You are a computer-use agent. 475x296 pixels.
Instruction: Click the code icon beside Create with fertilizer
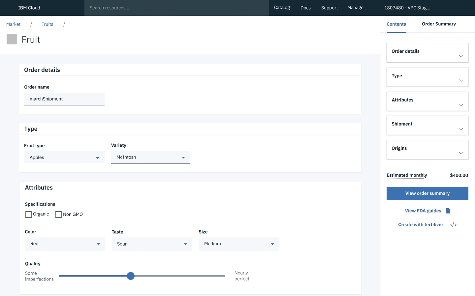click(453, 225)
